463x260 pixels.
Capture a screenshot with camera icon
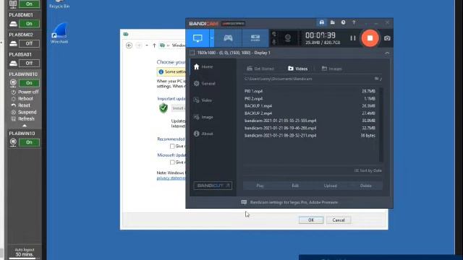pos(387,38)
